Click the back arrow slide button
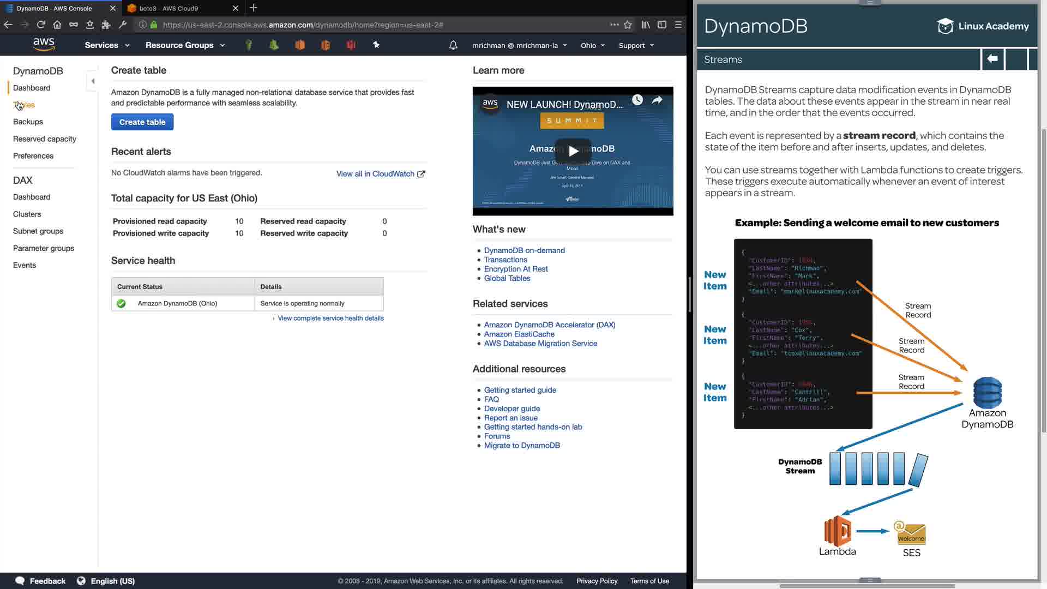Image resolution: width=1047 pixels, height=589 pixels. [x=992, y=59]
